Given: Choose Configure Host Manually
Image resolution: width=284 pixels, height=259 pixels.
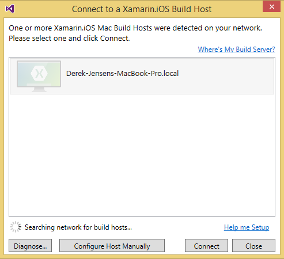Looking at the screenshot, I should (x=112, y=246).
